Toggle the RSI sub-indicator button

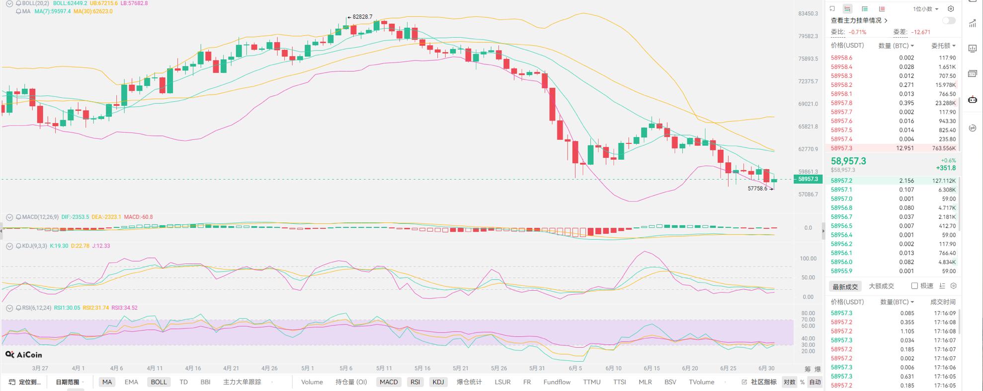pyautogui.click(x=415, y=382)
